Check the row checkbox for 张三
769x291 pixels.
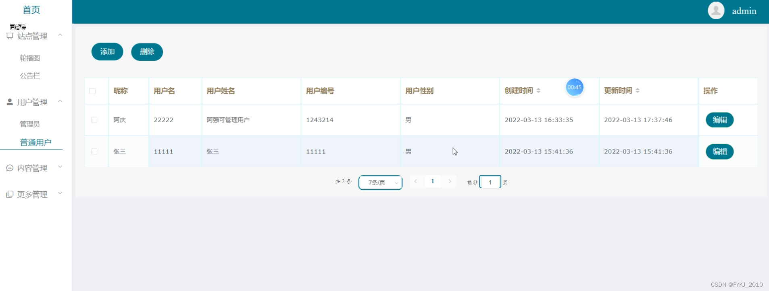[94, 152]
